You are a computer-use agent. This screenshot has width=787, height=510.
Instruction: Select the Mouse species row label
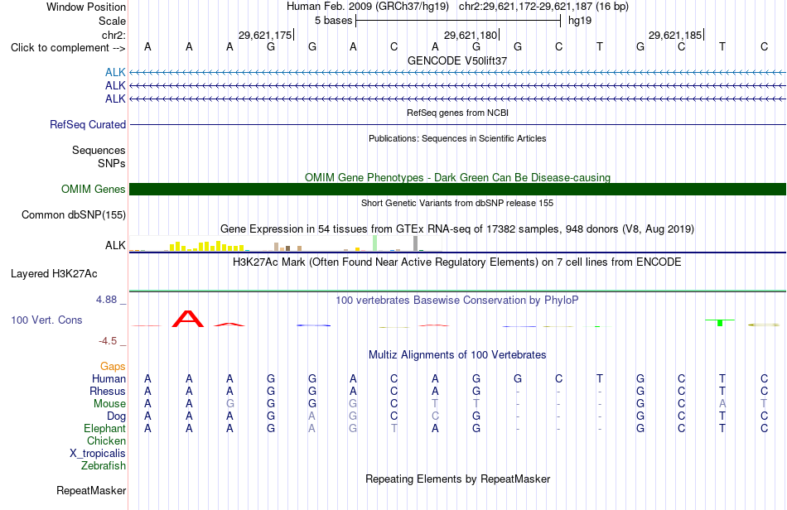pos(110,404)
